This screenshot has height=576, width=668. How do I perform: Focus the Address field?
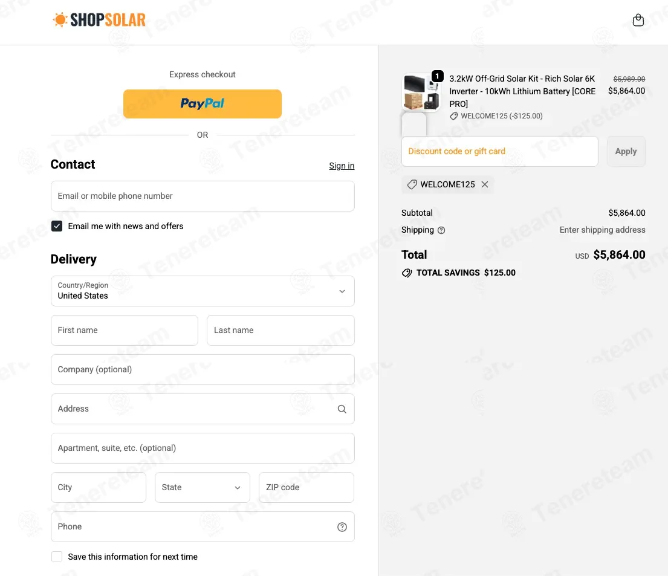tap(203, 409)
